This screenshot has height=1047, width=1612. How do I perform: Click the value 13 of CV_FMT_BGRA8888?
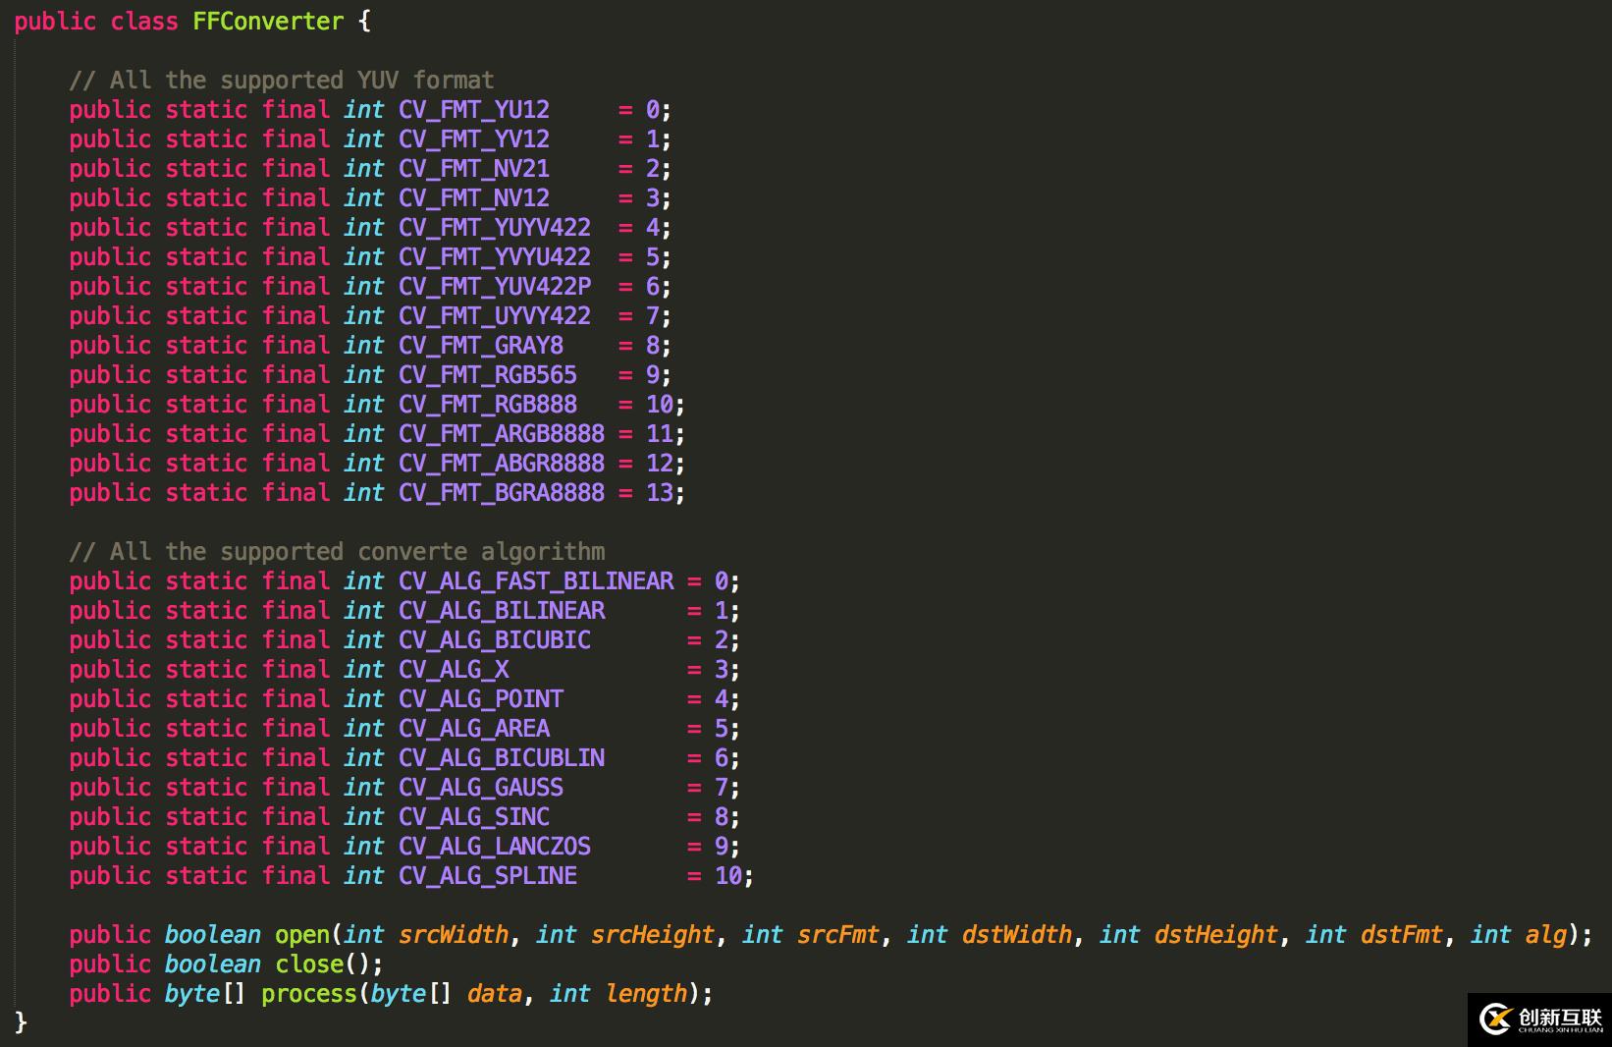pos(659,492)
